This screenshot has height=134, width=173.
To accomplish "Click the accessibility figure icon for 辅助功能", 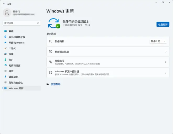I will (x=6, y=77).
